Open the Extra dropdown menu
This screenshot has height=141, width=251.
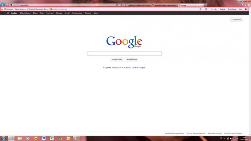click(x=241, y=9)
